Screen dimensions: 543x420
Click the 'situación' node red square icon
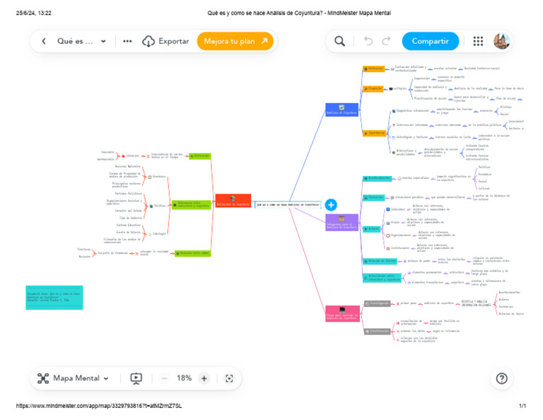123,156
